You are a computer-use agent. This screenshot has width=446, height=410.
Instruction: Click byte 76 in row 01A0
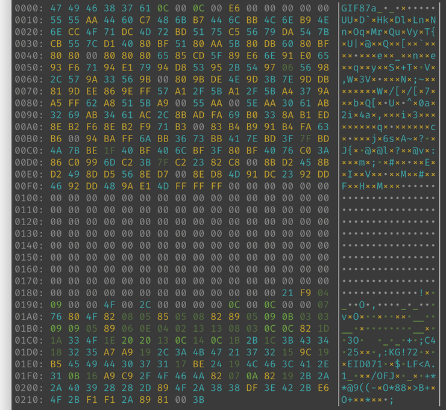(x=56, y=317)
